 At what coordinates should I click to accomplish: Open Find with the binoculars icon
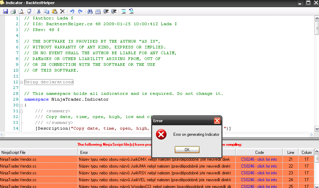(90, 11)
